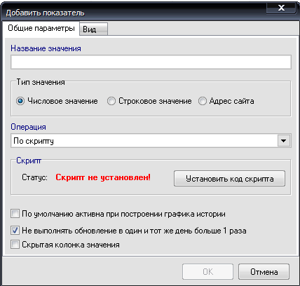Click the blue Название значения label
The width and height of the screenshot is (300, 286).
(x=46, y=48)
